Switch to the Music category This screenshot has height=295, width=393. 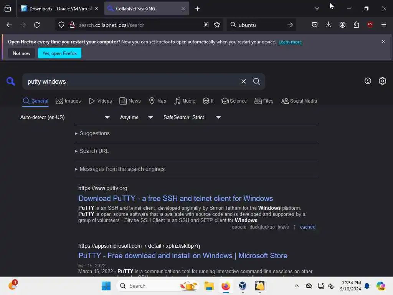click(185, 101)
